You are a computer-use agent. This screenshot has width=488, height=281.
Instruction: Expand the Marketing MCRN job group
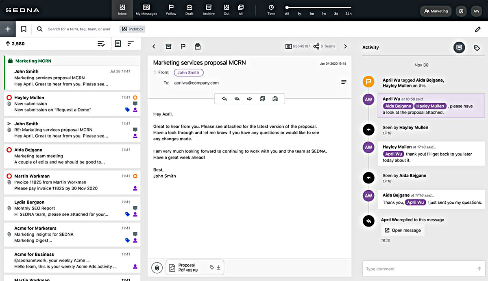pyautogui.click(x=72, y=61)
